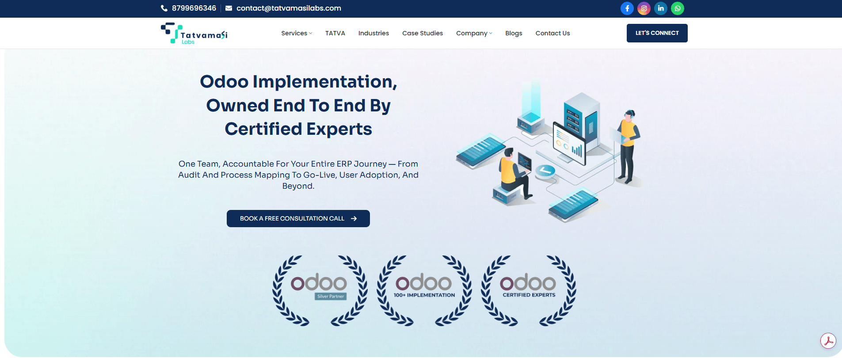The height and width of the screenshot is (358, 842).
Task: Open the TATVA menu item
Action: [x=335, y=33]
